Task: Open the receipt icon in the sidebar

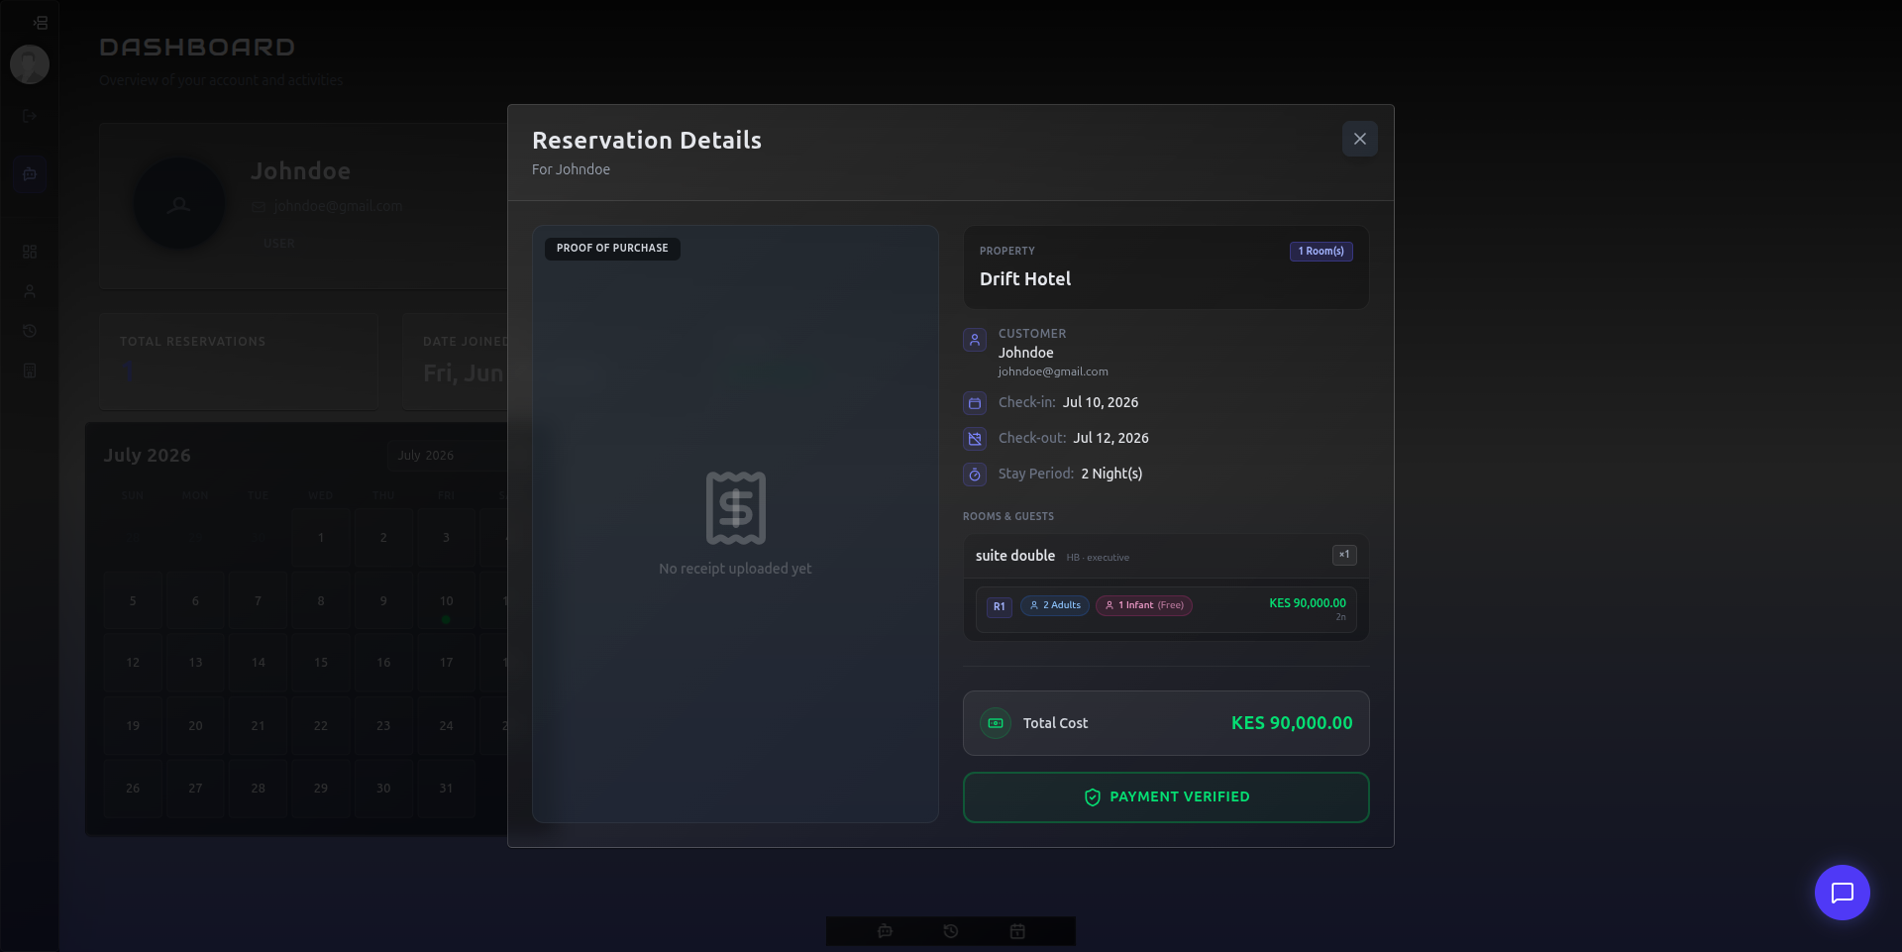Action: [x=30, y=370]
